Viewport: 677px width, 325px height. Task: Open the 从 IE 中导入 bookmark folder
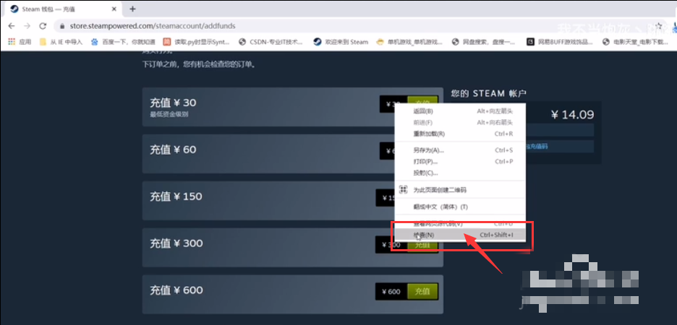[x=61, y=42]
